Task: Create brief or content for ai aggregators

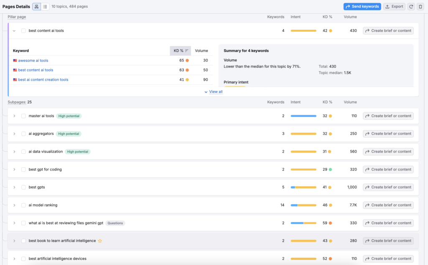Action: point(388,134)
